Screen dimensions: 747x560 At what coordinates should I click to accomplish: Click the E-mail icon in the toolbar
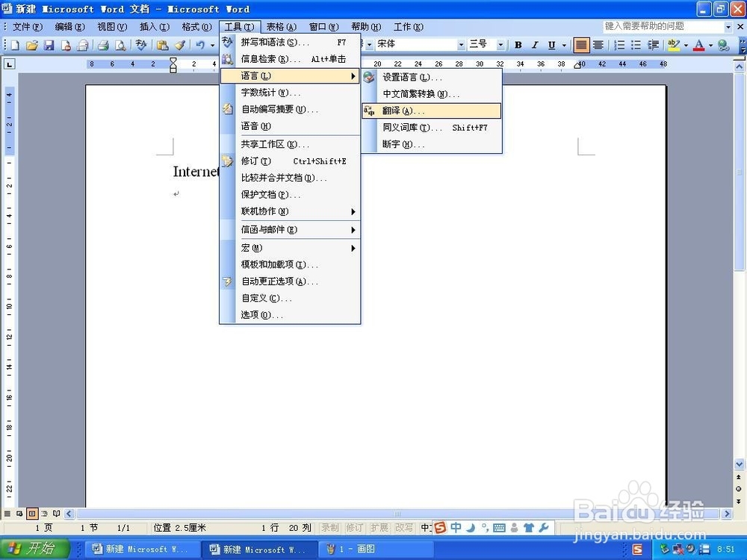pos(83,46)
